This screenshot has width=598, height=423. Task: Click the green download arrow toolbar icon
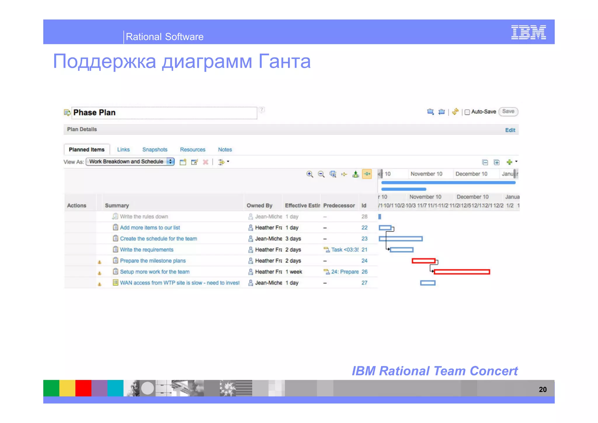tap(356, 174)
